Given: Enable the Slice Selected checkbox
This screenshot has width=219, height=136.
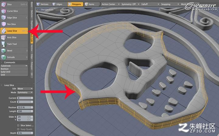Looking at the screenshot, I should point(18,125).
